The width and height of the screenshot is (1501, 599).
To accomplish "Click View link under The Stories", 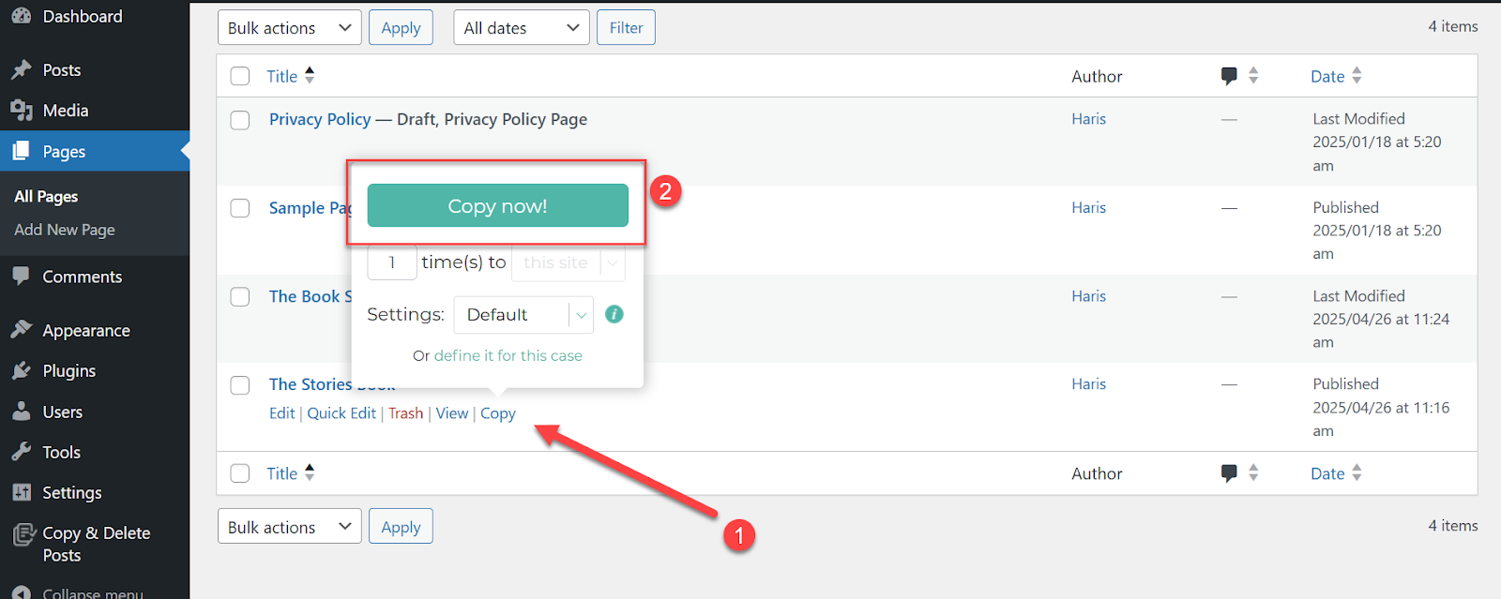I will tap(452, 413).
